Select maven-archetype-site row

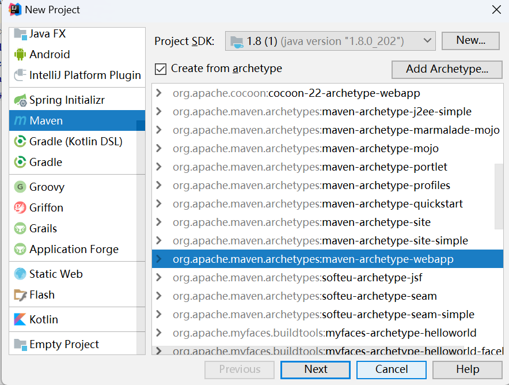328,222
